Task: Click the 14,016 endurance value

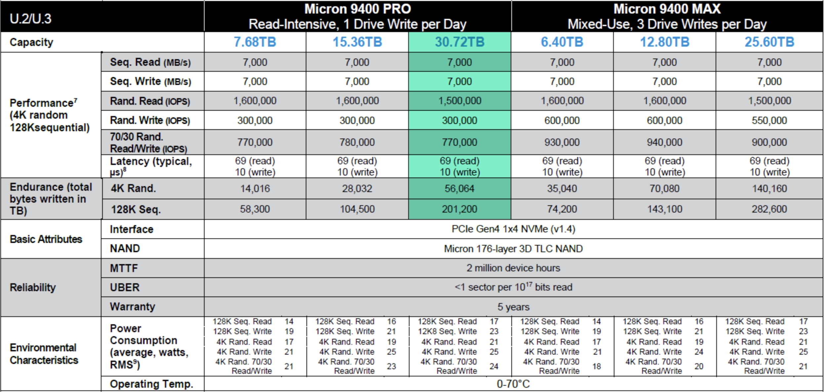Action: (255, 188)
